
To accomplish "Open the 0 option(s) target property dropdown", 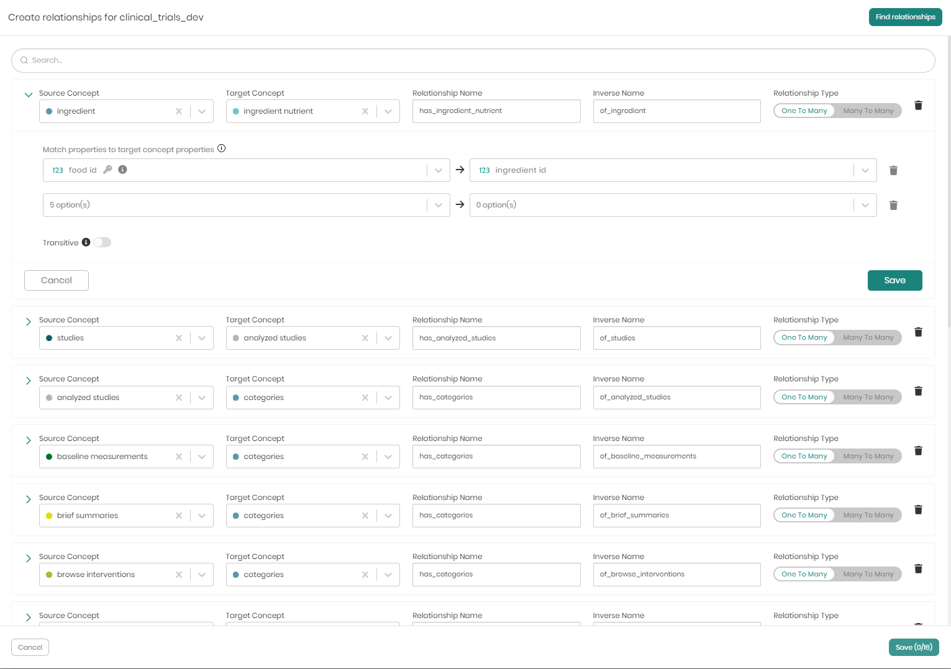I will point(865,205).
